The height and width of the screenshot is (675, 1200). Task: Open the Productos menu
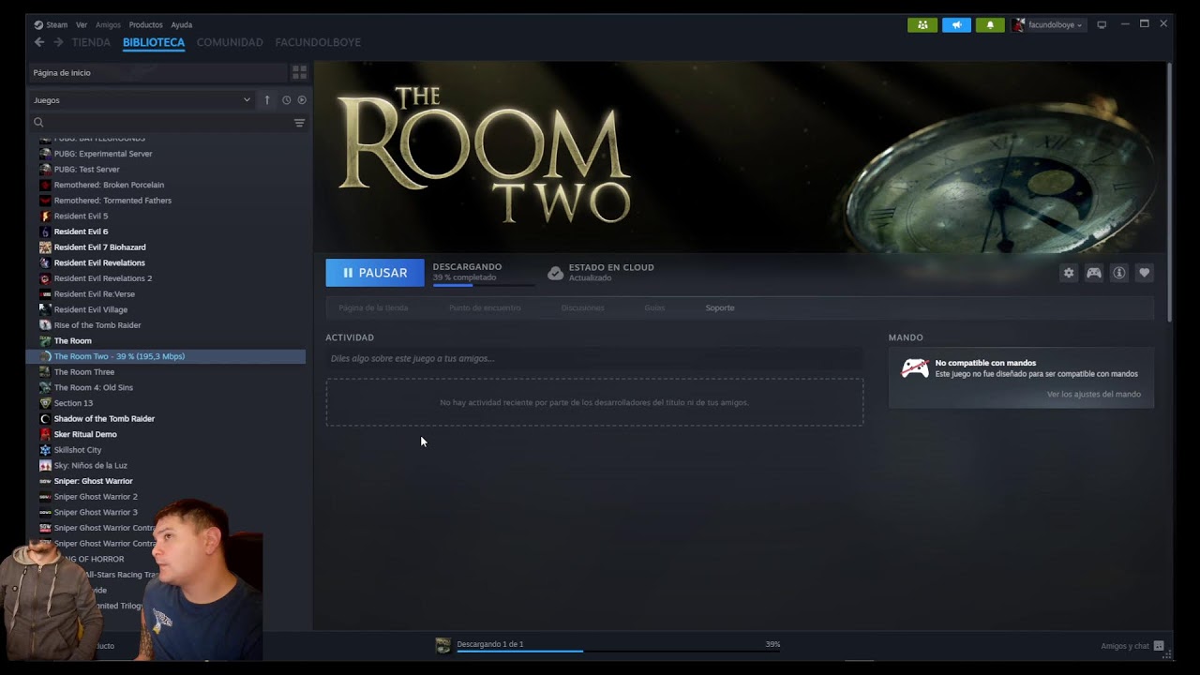[145, 25]
